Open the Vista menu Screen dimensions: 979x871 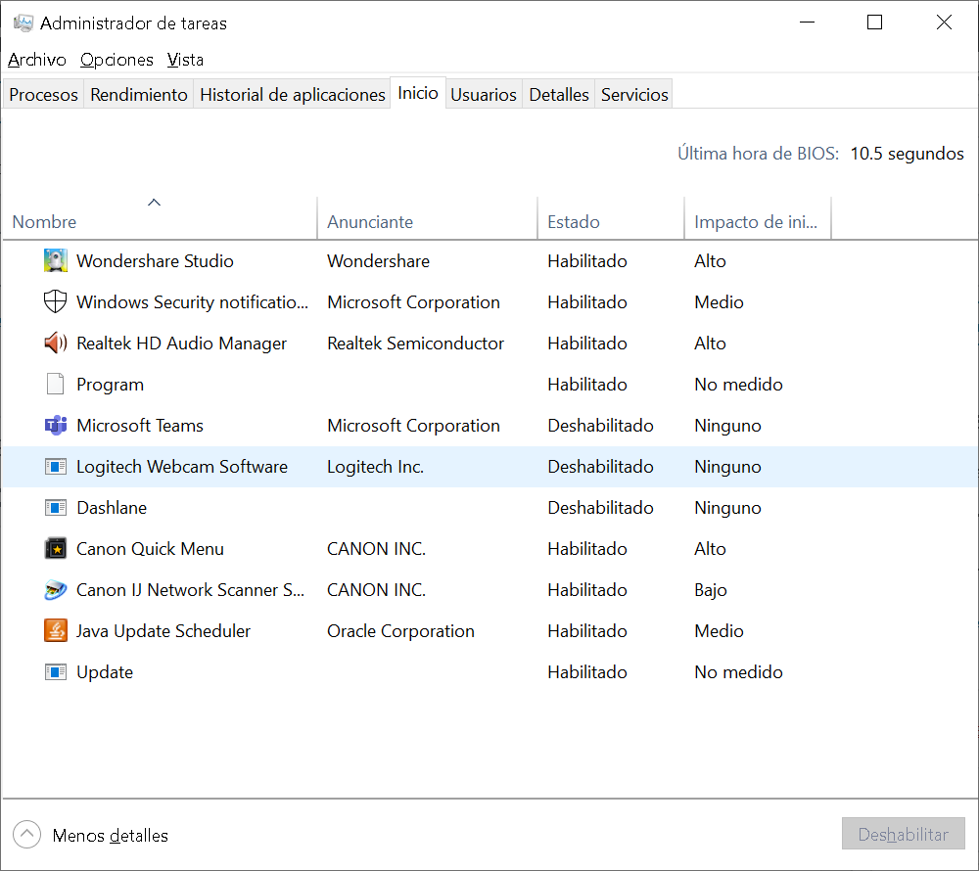coord(185,60)
